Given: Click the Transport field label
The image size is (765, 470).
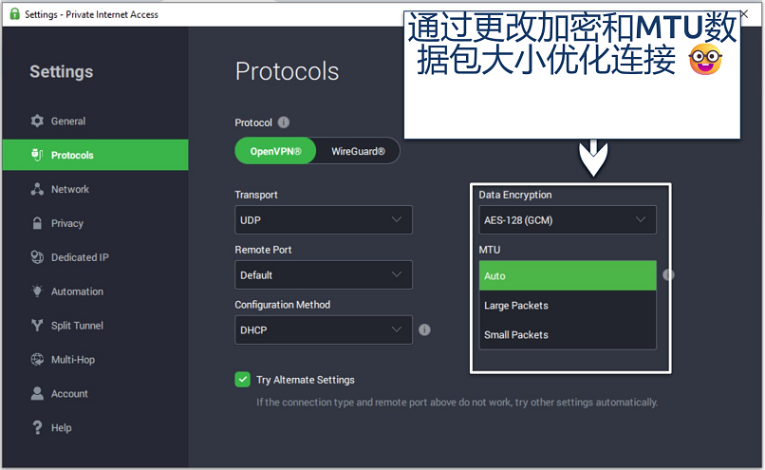Looking at the screenshot, I should point(256,195).
